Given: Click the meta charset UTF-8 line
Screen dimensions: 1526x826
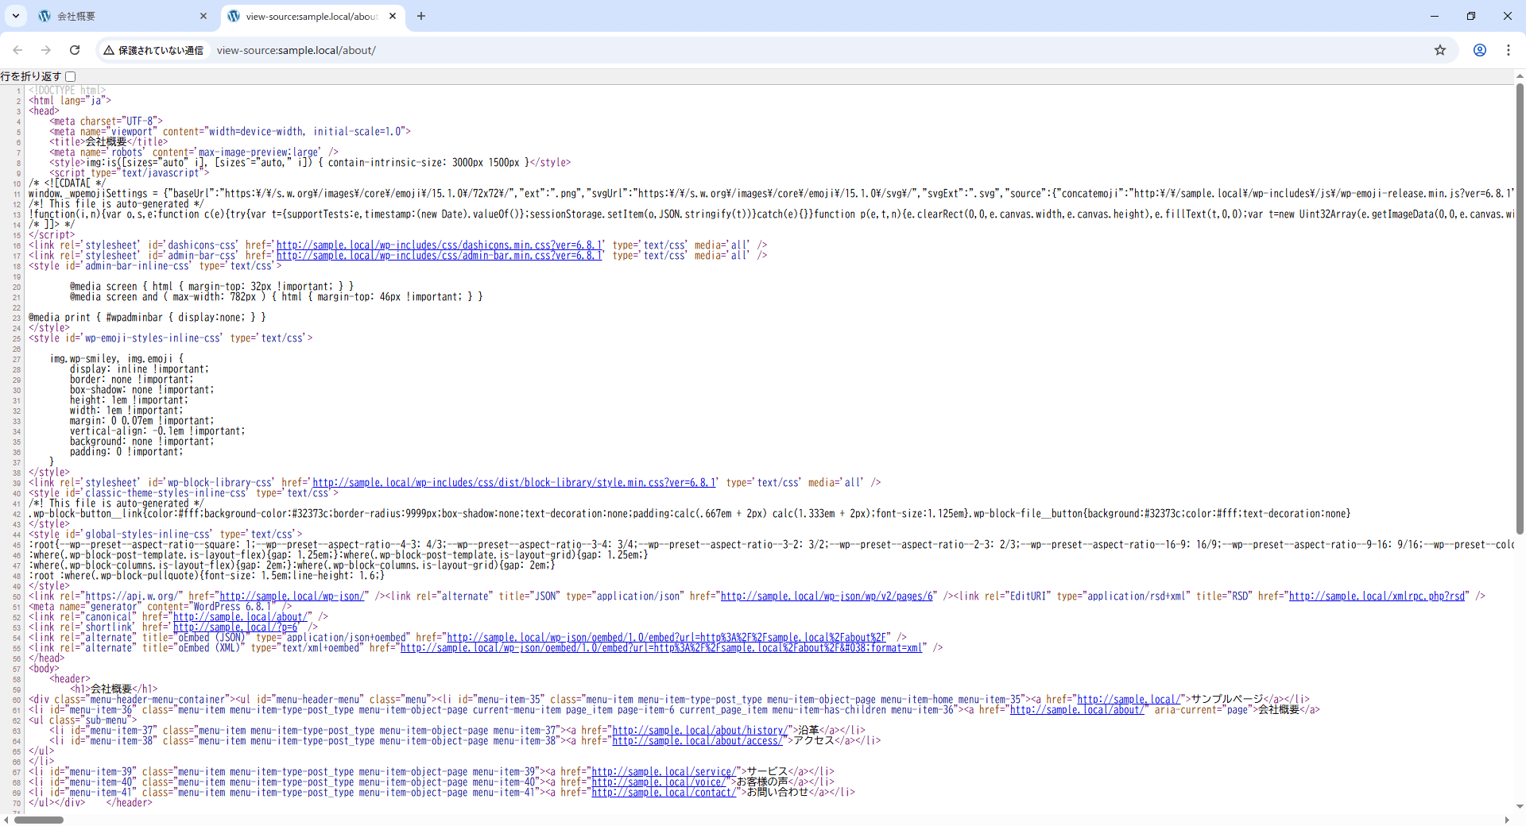Looking at the screenshot, I should point(106,122).
